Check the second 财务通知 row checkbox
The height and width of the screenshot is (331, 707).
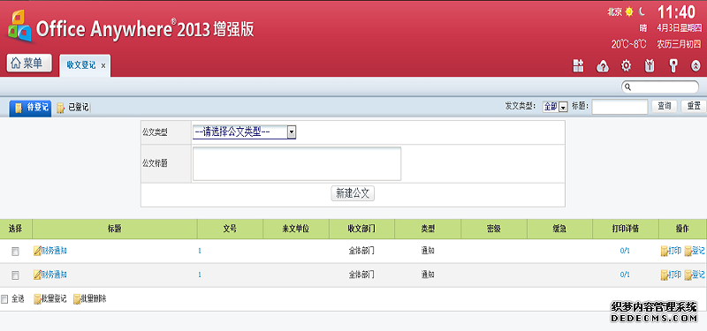[15, 275]
